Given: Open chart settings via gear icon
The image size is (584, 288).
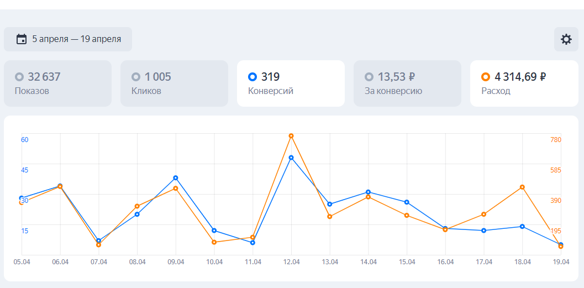Looking at the screenshot, I should [566, 39].
